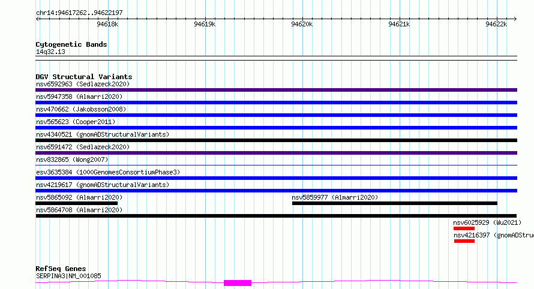534x289 pixels.
Task: Click the red bar under nsv4216397
Action: pos(464,241)
